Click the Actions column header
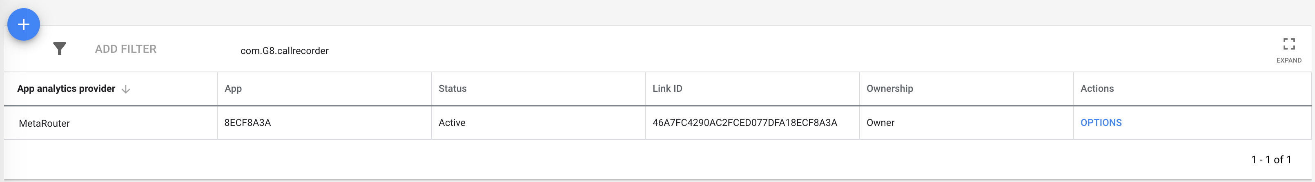Image resolution: width=1315 pixels, height=182 pixels. [x=1097, y=89]
